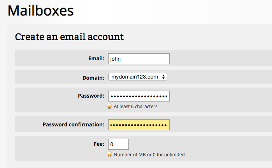272x168 pixels.
Task: Click the masked dots in first Password field
Action: [139, 96]
